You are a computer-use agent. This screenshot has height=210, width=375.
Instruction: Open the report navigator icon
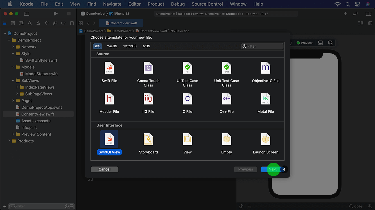72,23
